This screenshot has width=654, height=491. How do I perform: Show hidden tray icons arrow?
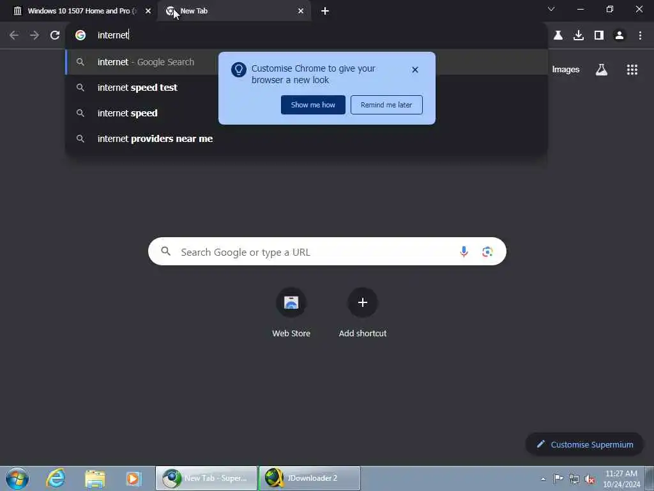pos(543,479)
